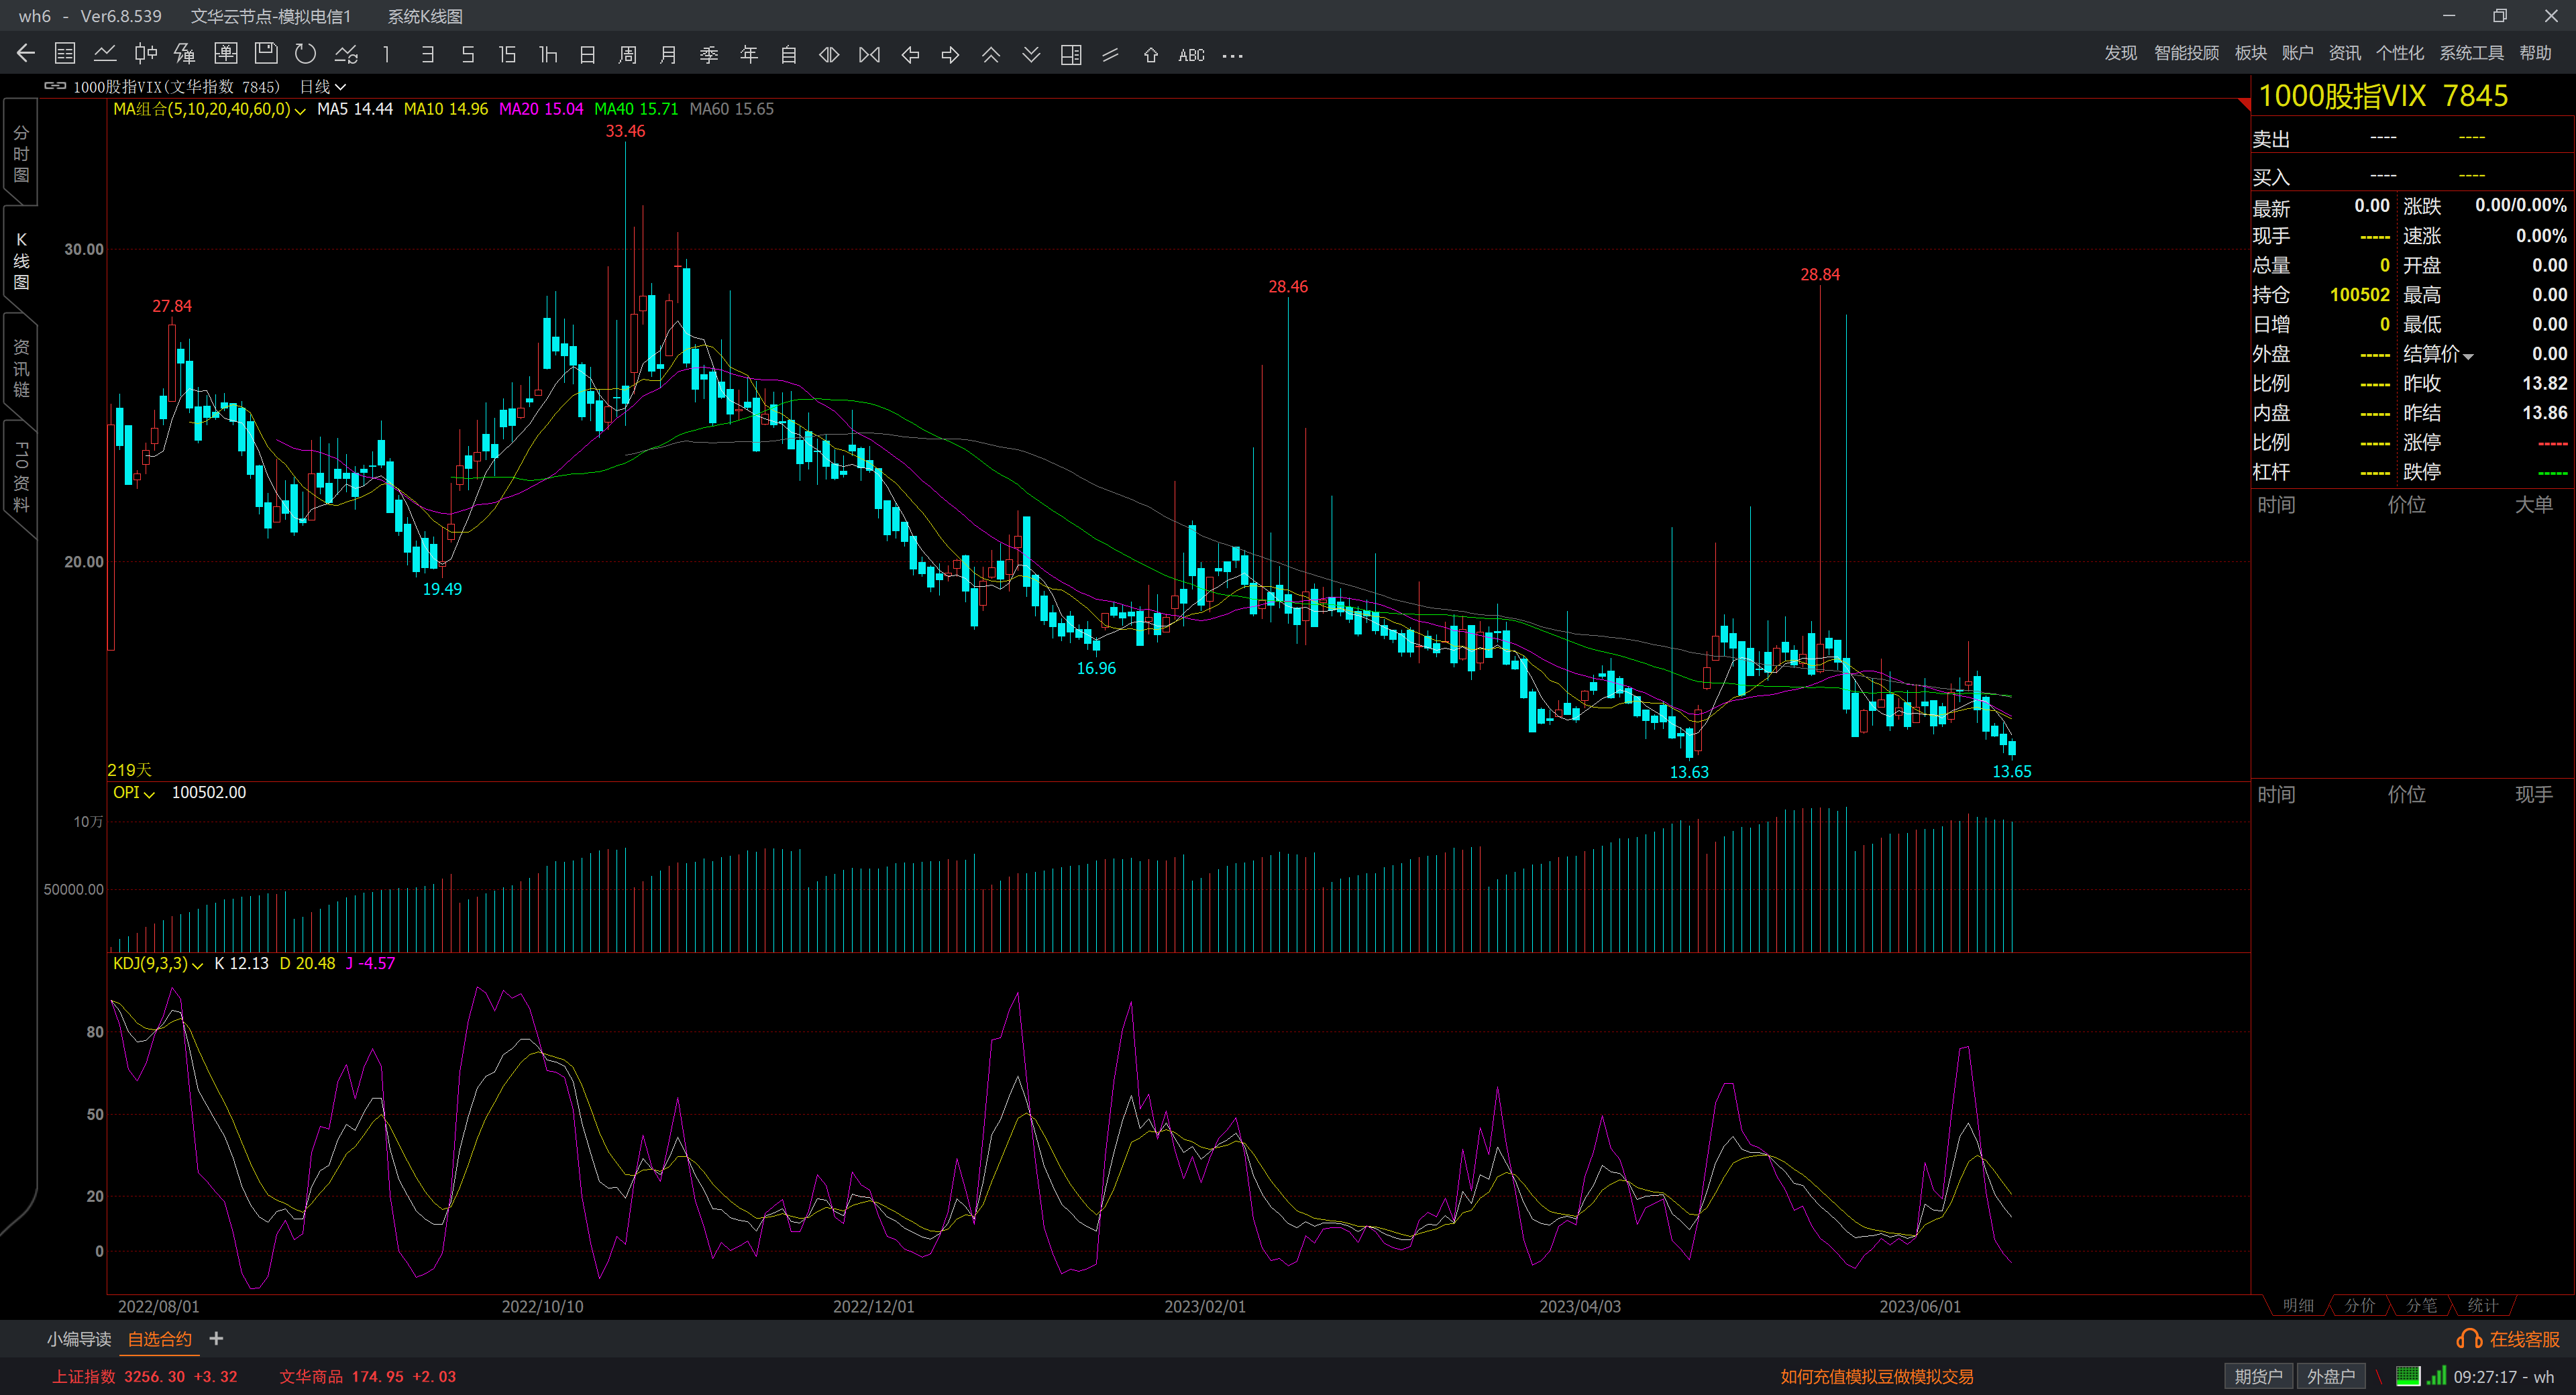Add a new tab with plus button

216,1338
